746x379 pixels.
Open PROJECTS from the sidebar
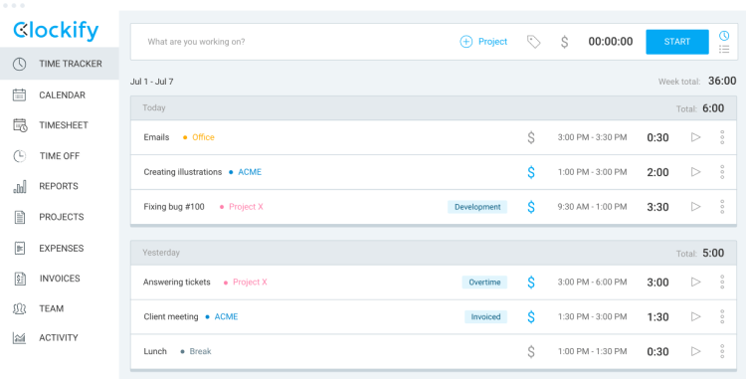click(62, 217)
